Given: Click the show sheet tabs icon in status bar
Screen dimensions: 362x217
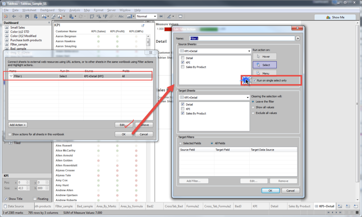Looking at the screenshot, I should point(357,212).
